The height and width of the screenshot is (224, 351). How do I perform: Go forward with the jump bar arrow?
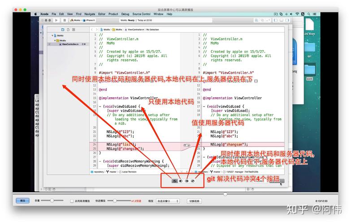pos(96,30)
